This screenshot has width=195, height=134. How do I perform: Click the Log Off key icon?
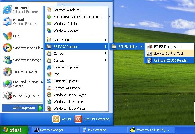click(x=56, y=119)
